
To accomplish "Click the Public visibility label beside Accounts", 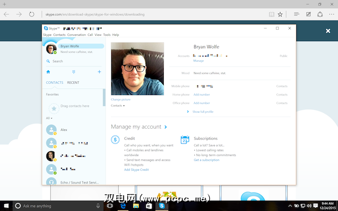I will (284, 56).
